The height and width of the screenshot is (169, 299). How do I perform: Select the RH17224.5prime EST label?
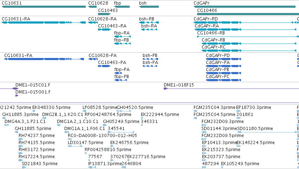(x=37, y=157)
